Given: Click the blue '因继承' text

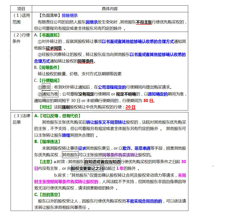Looking at the screenshot, I should 92,22.
